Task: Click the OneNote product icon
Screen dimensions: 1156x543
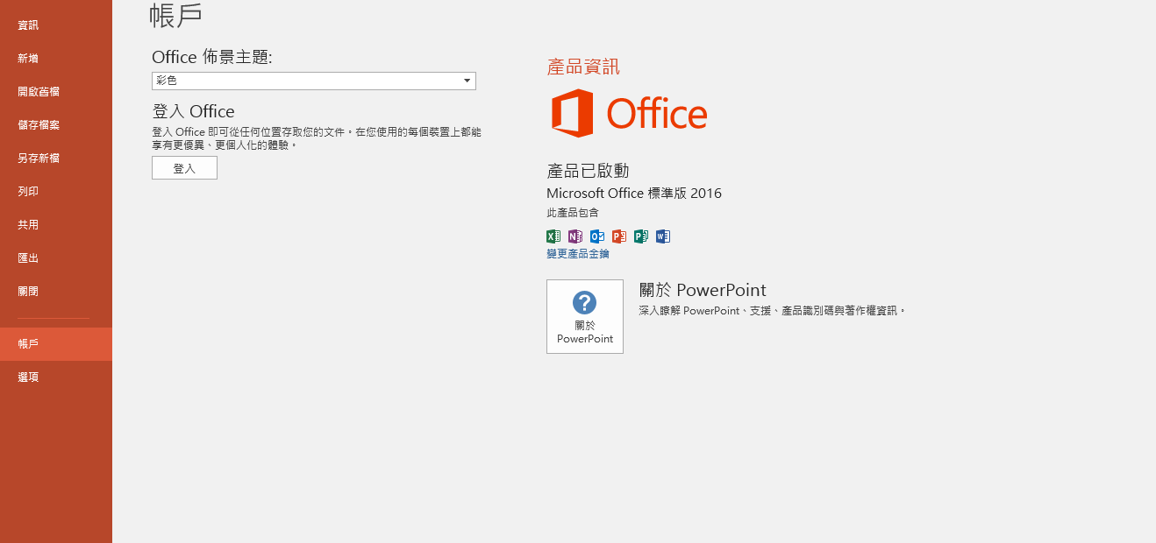Action: pyautogui.click(x=575, y=236)
